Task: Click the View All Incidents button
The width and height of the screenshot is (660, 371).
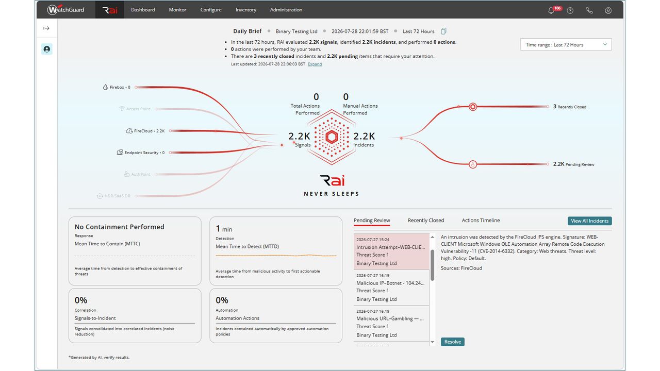Action: click(590, 221)
